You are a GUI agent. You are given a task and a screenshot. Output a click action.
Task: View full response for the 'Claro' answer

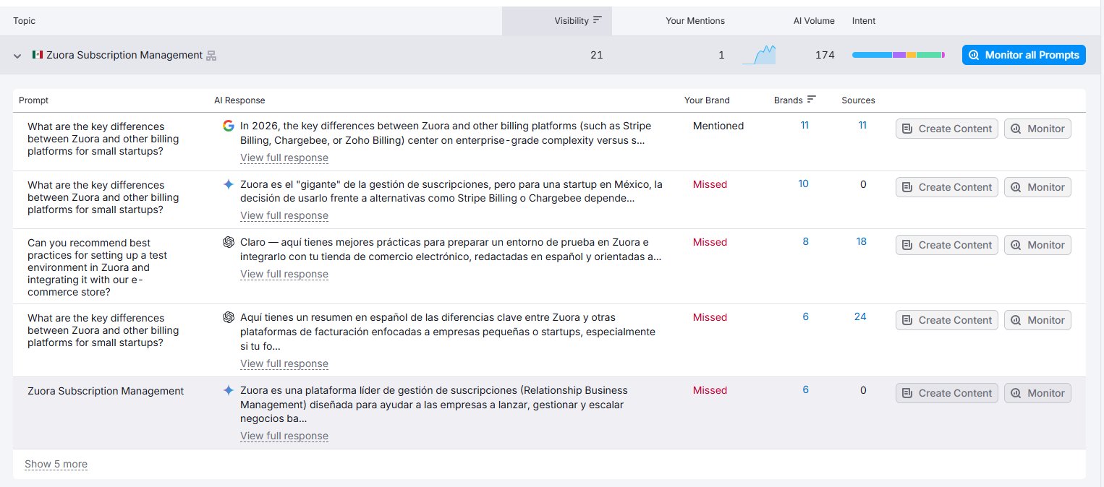point(284,274)
